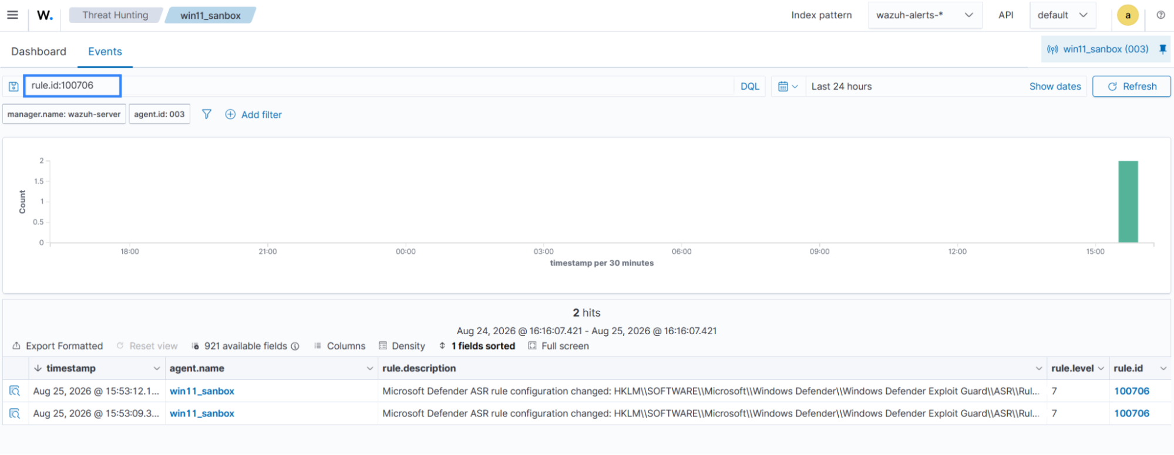The width and height of the screenshot is (1174, 455).
Task: Enter Full screen mode for the table
Action: click(x=559, y=346)
